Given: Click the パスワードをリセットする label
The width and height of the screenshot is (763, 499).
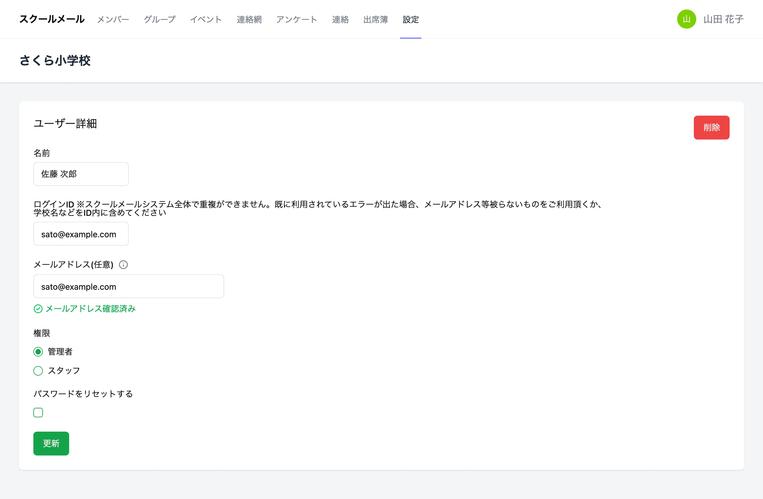Looking at the screenshot, I should 83,394.
